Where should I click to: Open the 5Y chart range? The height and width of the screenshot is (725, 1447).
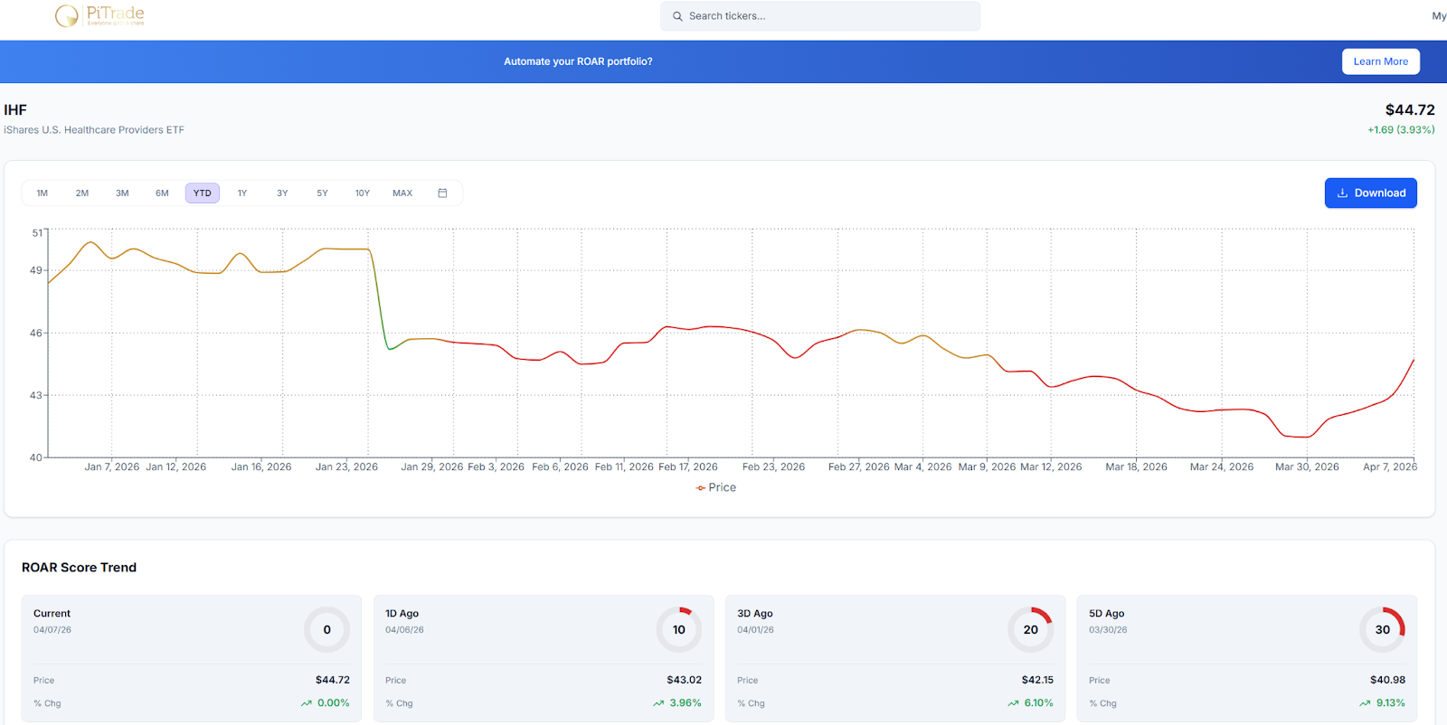(322, 193)
